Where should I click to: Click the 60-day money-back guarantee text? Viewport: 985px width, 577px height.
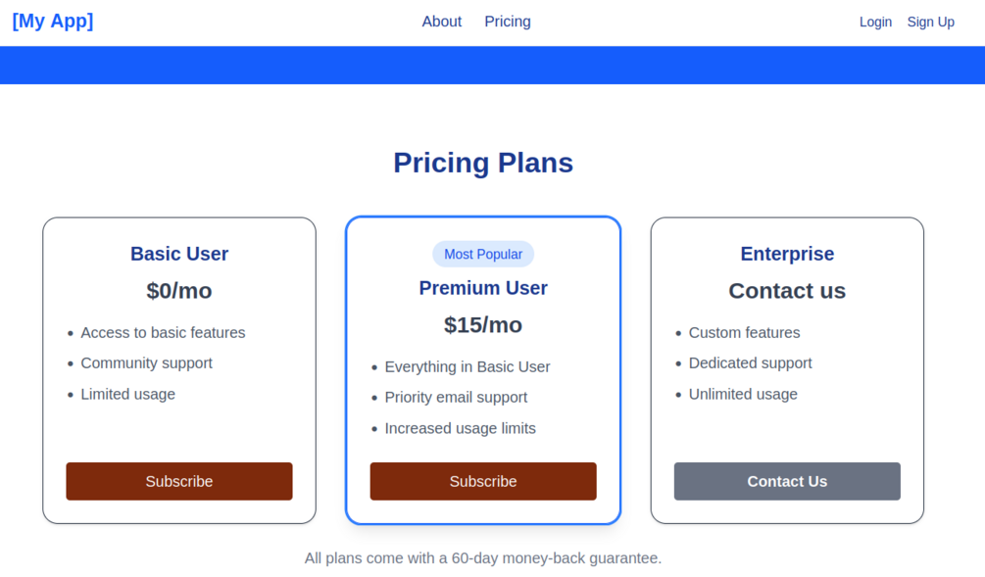point(483,557)
